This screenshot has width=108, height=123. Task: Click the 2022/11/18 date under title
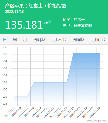click(x=14, y=12)
